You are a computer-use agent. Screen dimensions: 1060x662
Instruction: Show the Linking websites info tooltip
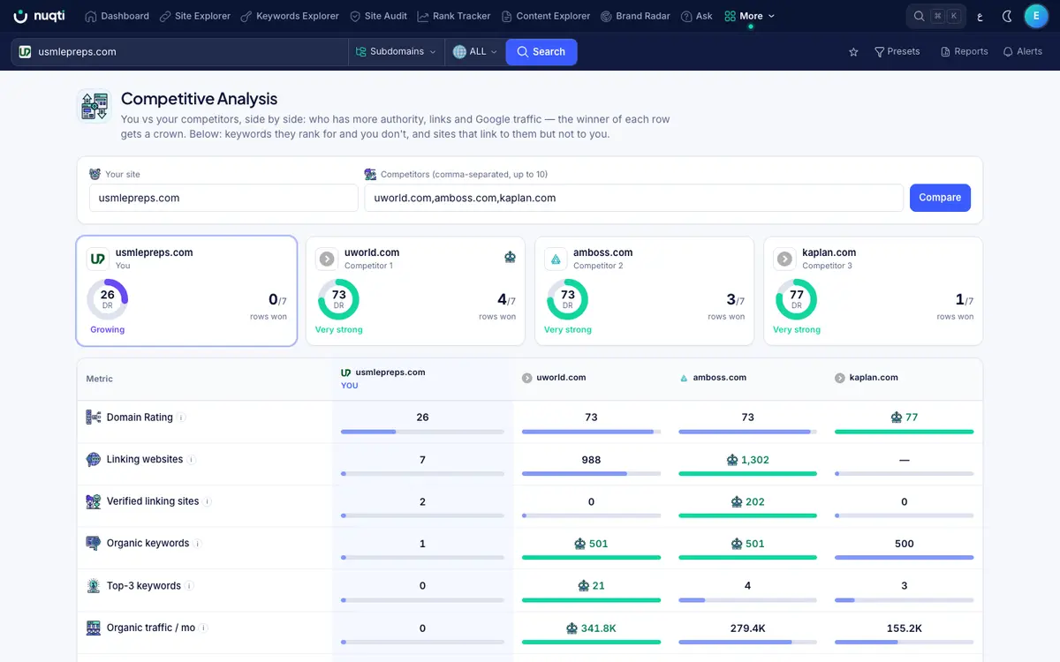point(191,459)
